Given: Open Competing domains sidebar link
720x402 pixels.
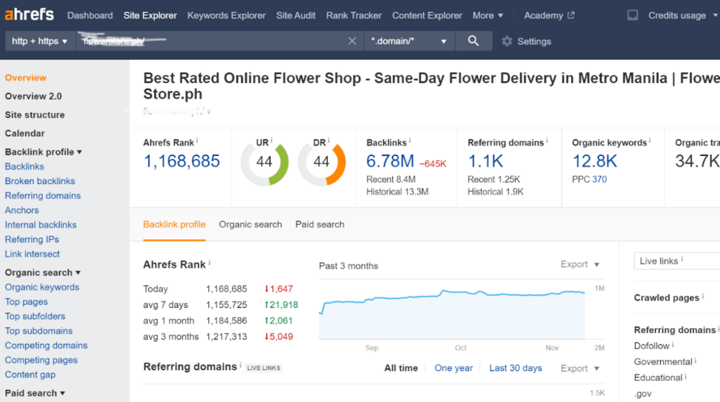Looking at the screenshot, I should [46, 346].
